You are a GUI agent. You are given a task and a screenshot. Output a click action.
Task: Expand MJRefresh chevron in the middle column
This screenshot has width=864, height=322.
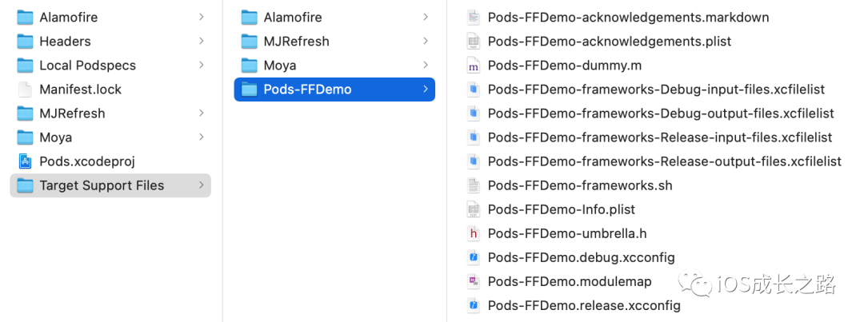point(426,41)
